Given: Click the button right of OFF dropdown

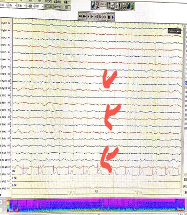Looking at the screenshot, I should (x=49, y=7).
